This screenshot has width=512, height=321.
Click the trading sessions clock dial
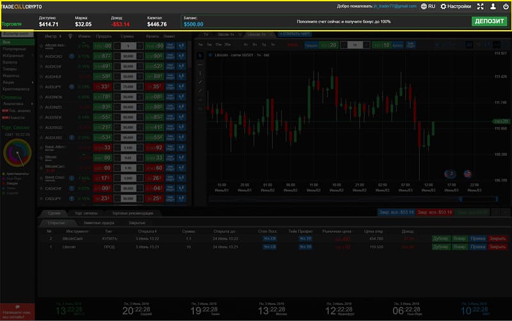coord(17,152)
